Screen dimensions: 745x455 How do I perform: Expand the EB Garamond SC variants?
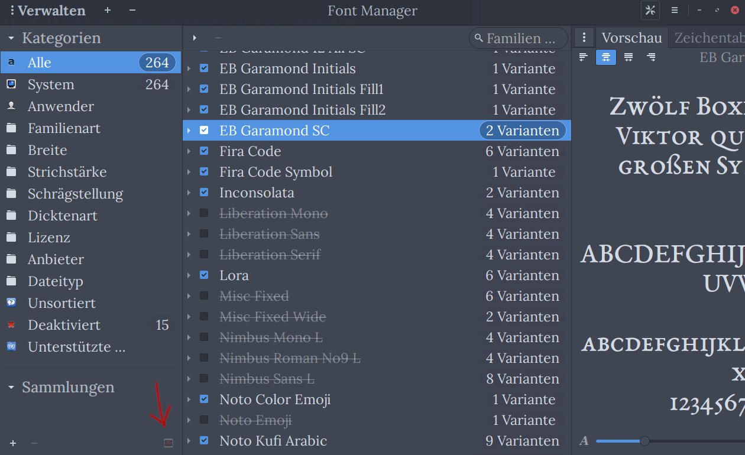[189, 130]
